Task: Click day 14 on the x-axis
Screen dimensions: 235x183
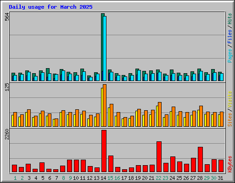Action: click(103, 178)
